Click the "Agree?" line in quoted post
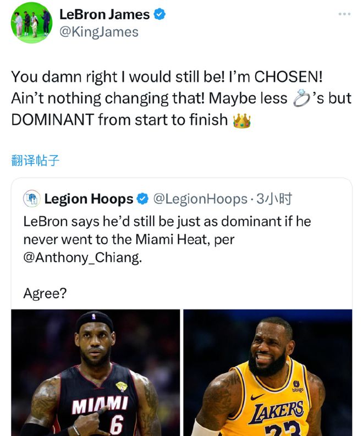The image size is (363, 436). point(45,293)
